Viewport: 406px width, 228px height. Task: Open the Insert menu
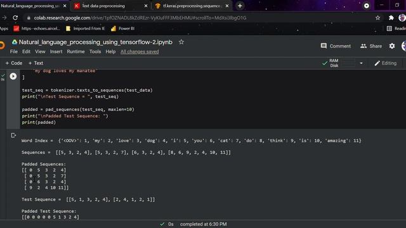(x=56, y=52)
